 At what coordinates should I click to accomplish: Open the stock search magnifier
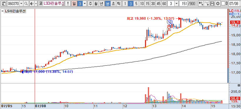point(26,4)
